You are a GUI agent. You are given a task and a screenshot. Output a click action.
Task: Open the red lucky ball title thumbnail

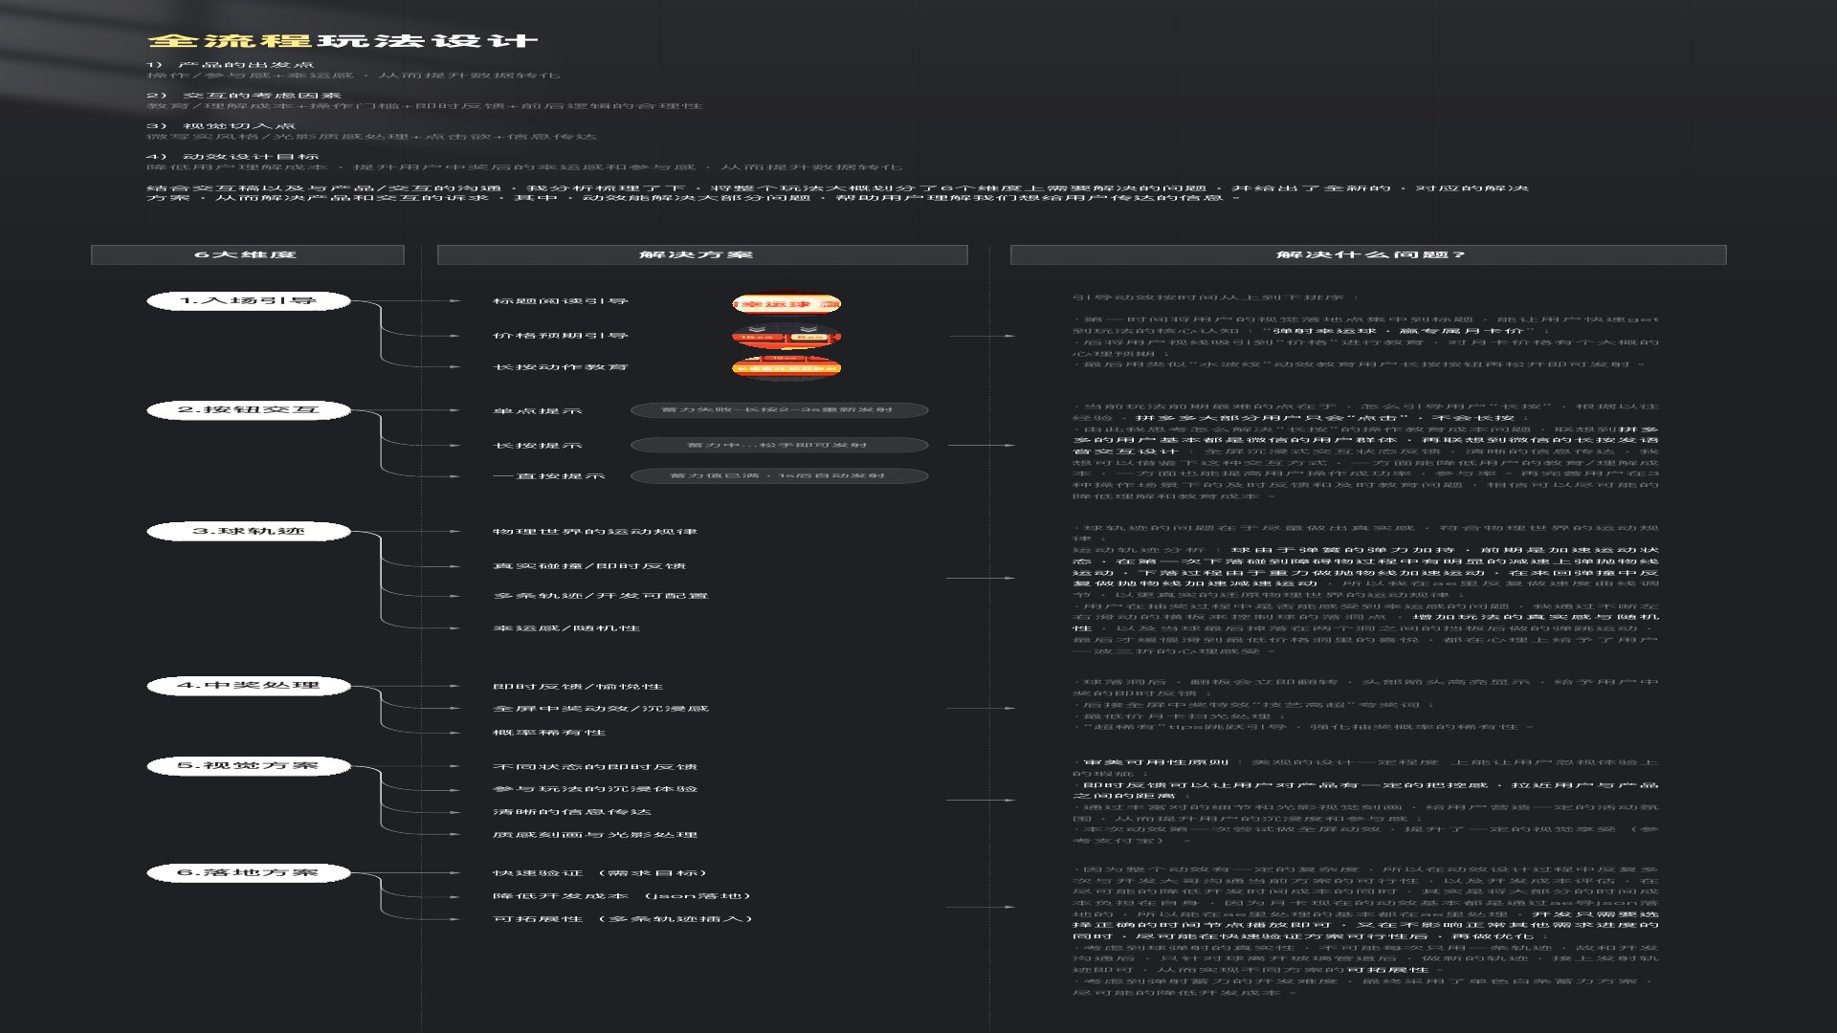coord(786,304)
